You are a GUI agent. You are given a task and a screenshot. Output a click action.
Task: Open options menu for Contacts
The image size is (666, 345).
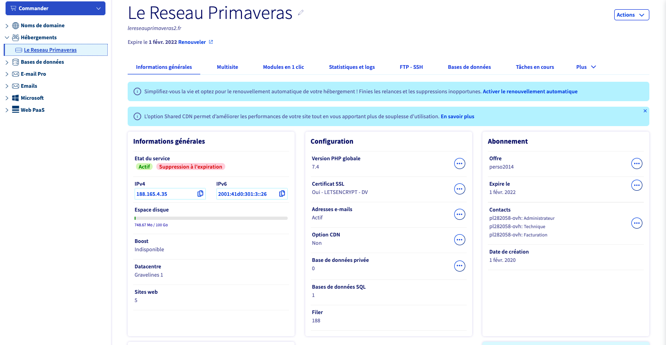637,223
